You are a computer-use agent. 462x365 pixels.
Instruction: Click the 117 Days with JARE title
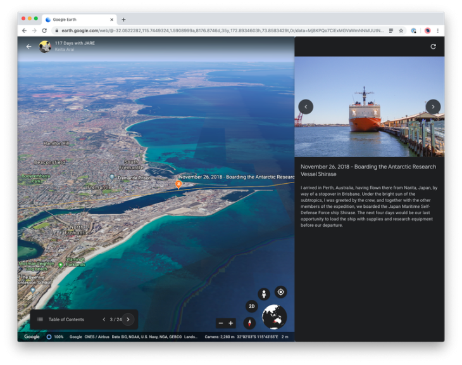[x=75, y=43]
